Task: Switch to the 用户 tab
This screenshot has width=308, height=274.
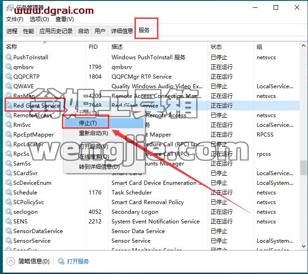Action: (x=100, y=31)
